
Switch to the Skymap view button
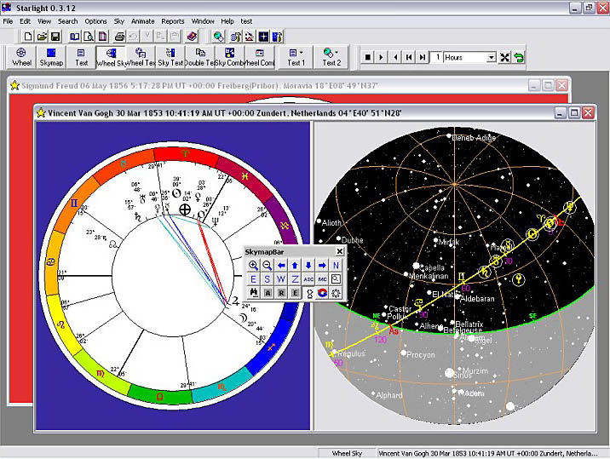coord(51,57)
